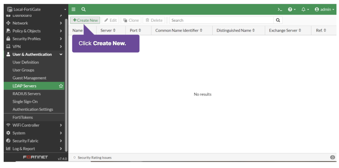This screenshot has width=339, height=168.
Task: Click the Security Profiles lock icon
Action: pos(8,39)
